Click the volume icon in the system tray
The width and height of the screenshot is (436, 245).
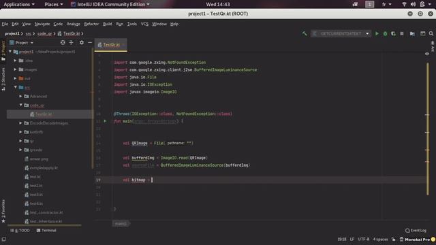[414, 4]
